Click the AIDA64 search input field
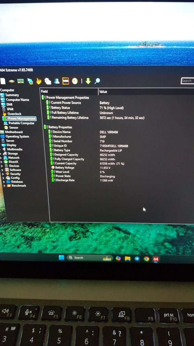This screenshot has height=346, width=194. 187,81
